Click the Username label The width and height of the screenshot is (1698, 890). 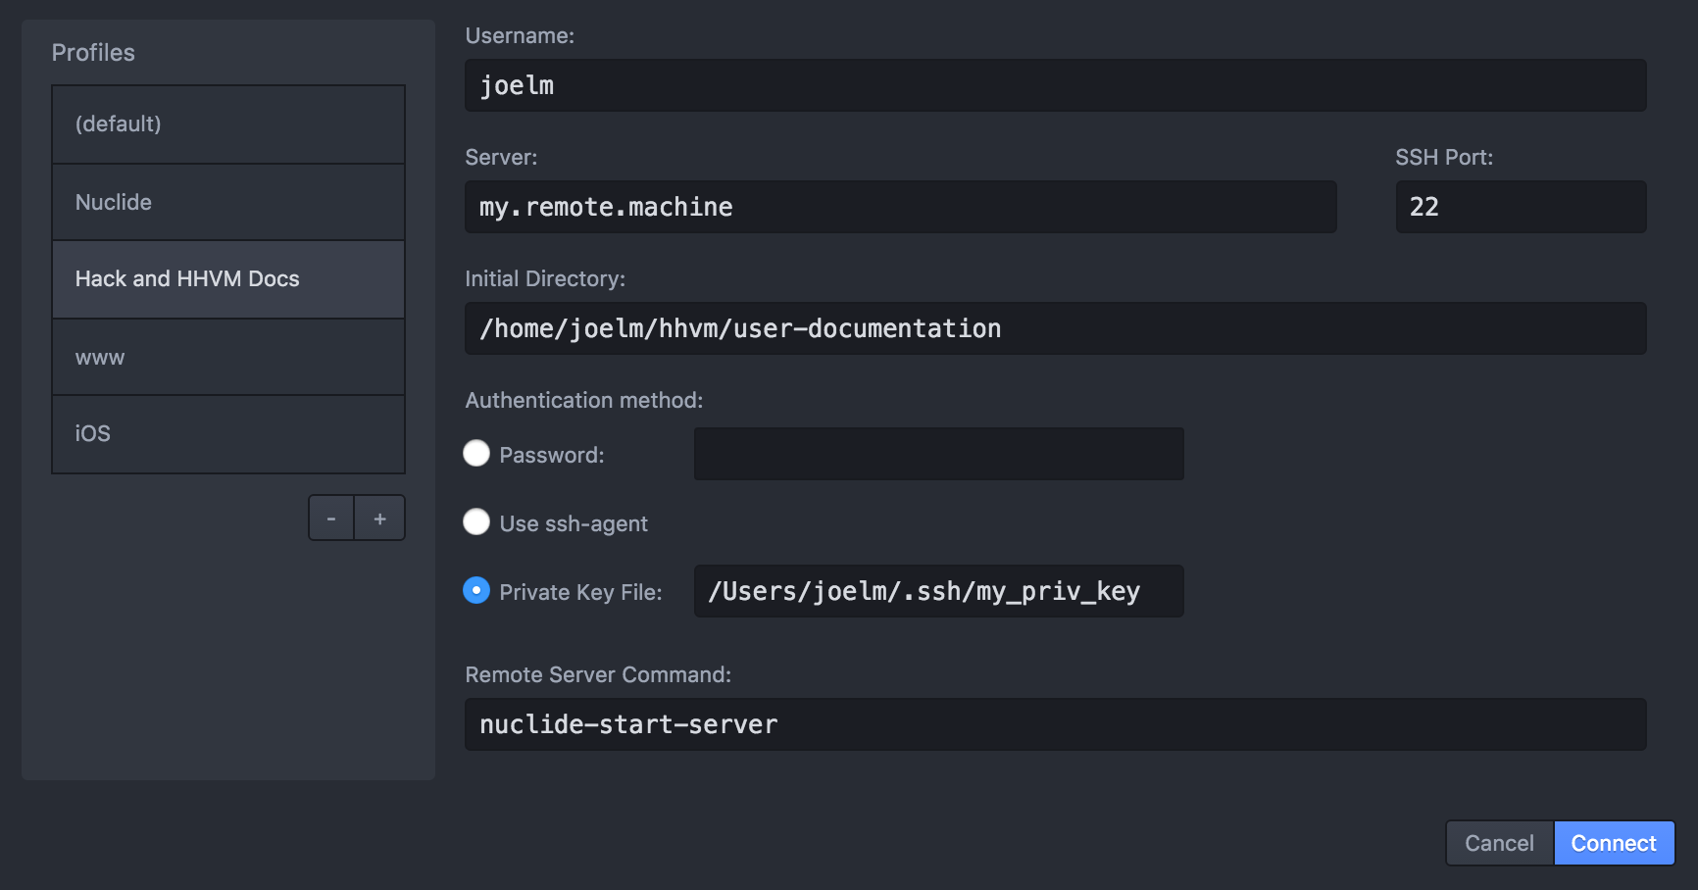click(x=520, y=35)
